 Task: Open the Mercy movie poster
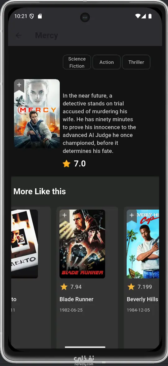[37, 114]
